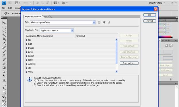The width and height of the screenshot is (179, 107).
Task: Expand the Image command group
Action: 27,48
